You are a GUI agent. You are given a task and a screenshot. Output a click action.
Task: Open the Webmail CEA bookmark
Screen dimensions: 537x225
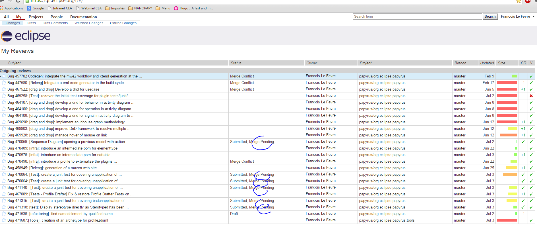[x=89, y=8]
